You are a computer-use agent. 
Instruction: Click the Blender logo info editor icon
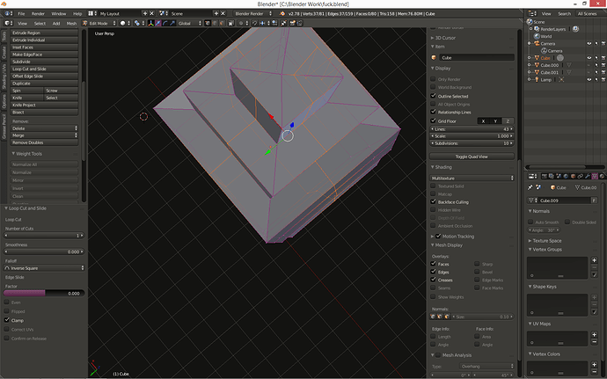[x=6, y=14]
